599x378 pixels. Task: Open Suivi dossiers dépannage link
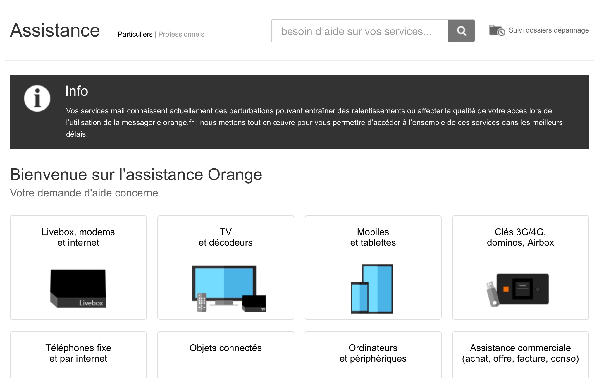(548, 30)
